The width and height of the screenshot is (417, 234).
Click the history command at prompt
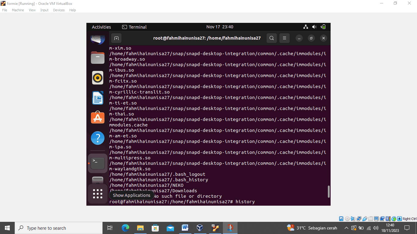(245, 202)
